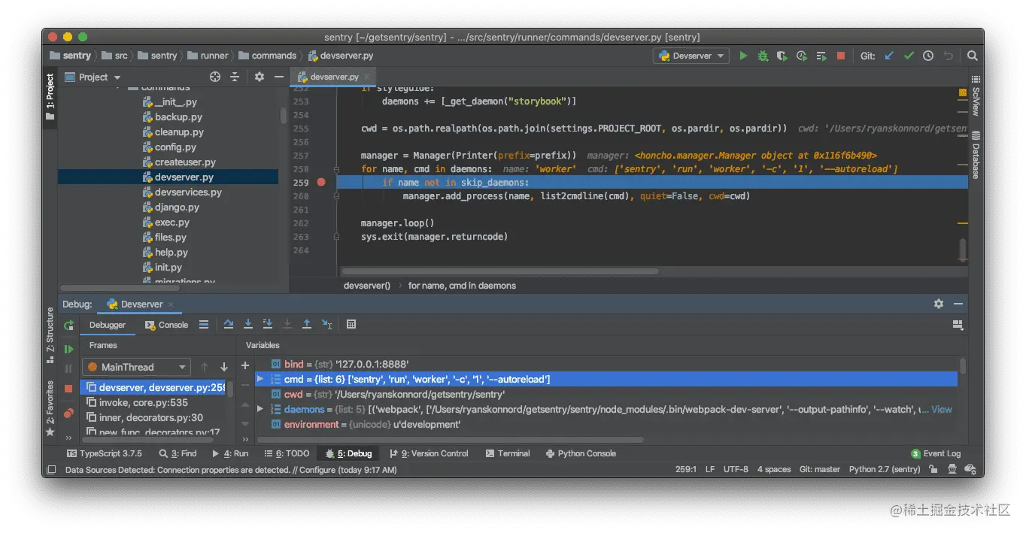
Task: Open Debug panel gear settings
Action: pos(939,304)
